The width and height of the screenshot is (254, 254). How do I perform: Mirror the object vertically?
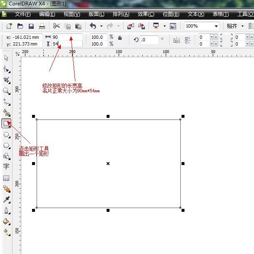(187, 40)
